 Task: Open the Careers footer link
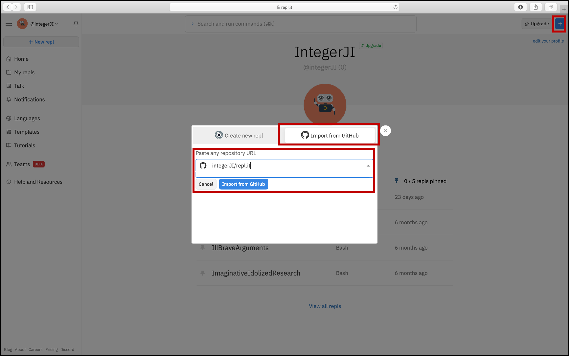(35, 349)
